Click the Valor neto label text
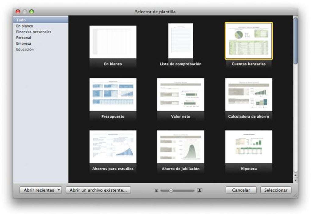The width and height of the screenshot is (311, 216). (x=181, y=116)
